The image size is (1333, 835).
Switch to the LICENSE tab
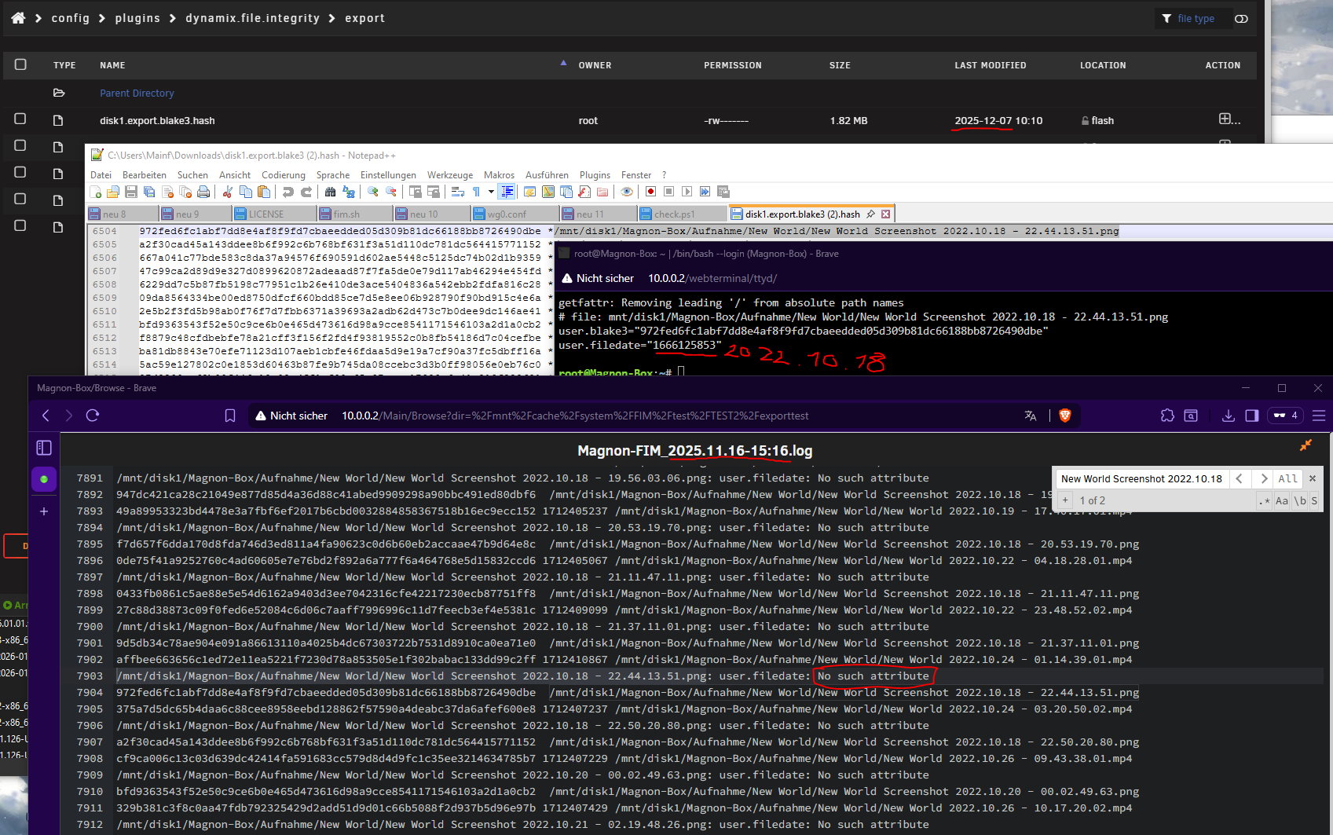(x=273, y=214)
